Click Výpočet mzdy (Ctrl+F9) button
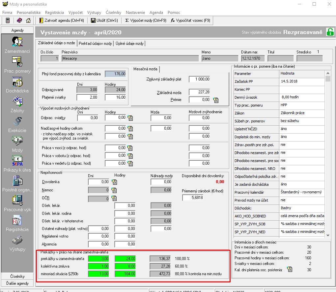336x292 pixels. tap(144, 20)
